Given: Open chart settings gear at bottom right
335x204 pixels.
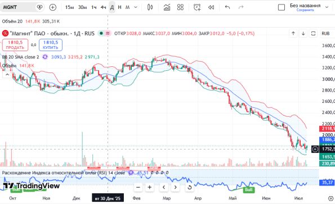Looking at the screenshot, I should (x=330, y=198).
